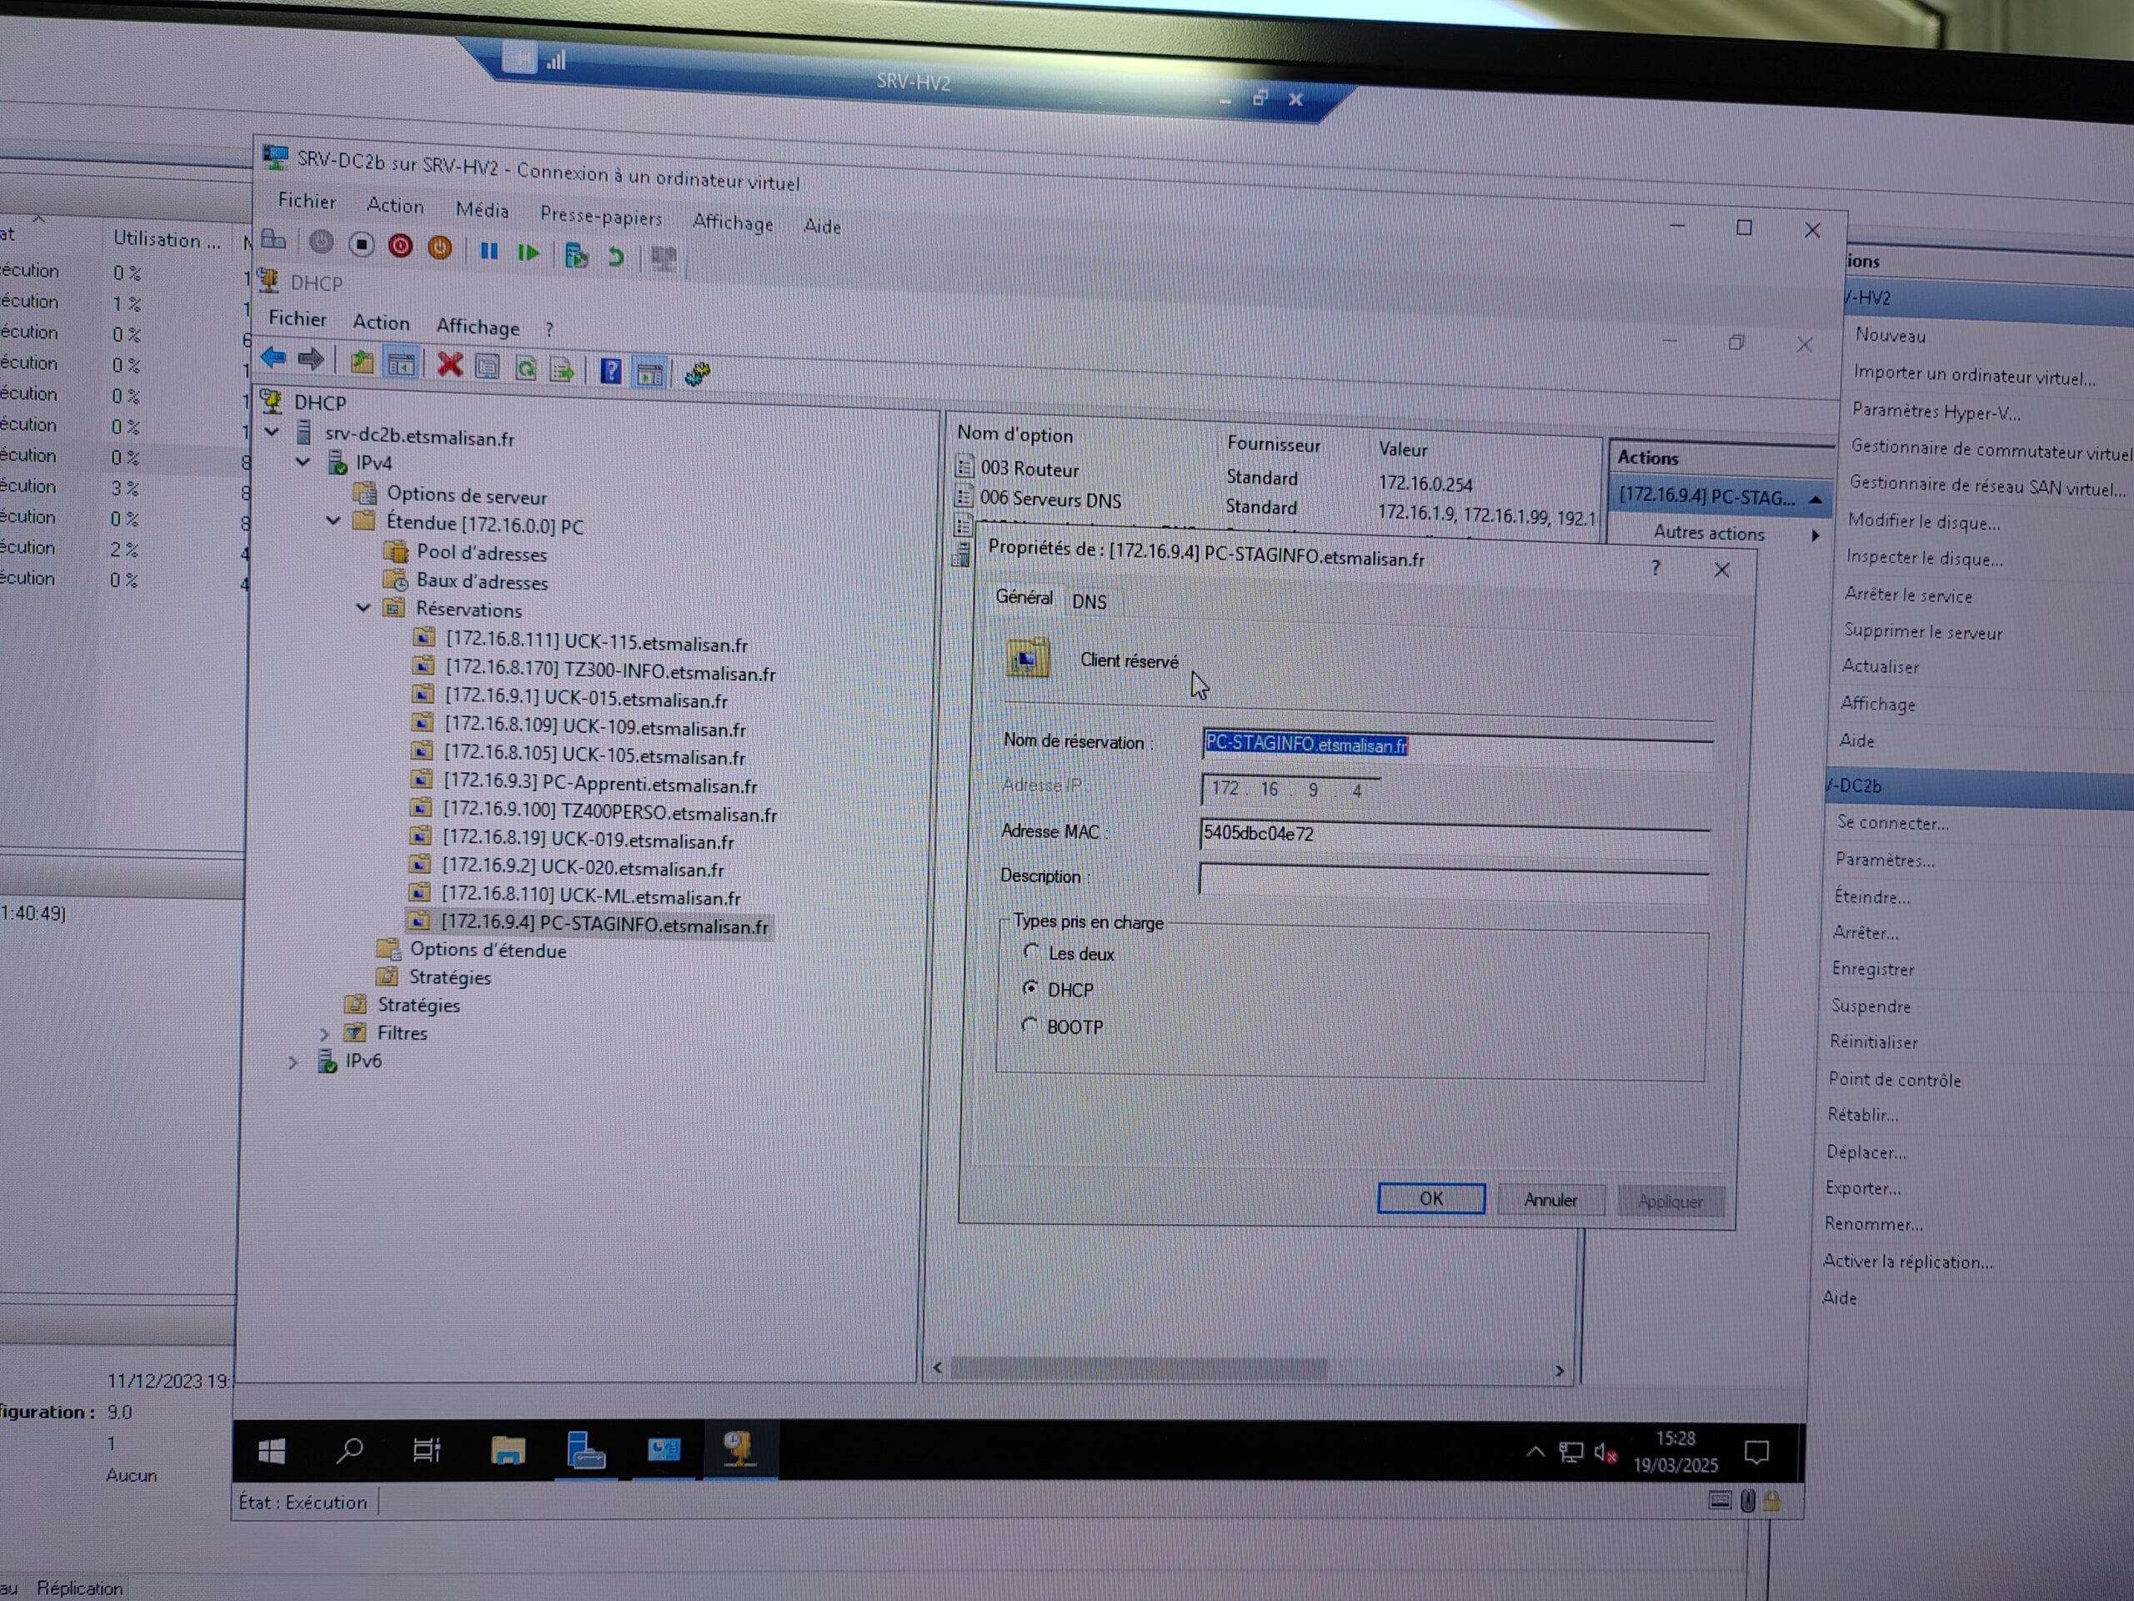Viewport: 2134px width, 1601px height.
Task: Click Se connecter in Hyper-V actions
Action: 1892,823
